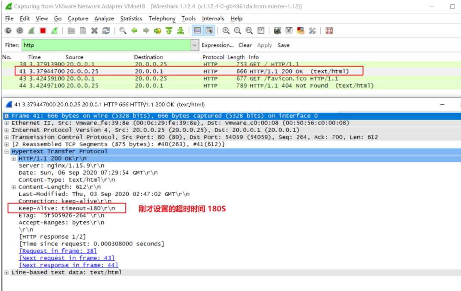Expand the Ethernet II tree node
This screenshot has width=461, height=291.
click(6, 123)
